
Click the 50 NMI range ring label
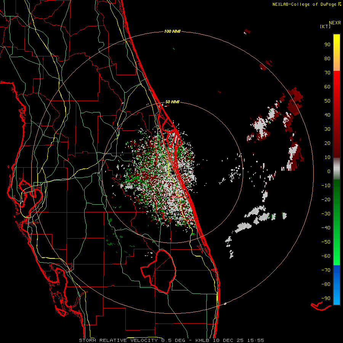pos(172,102)
